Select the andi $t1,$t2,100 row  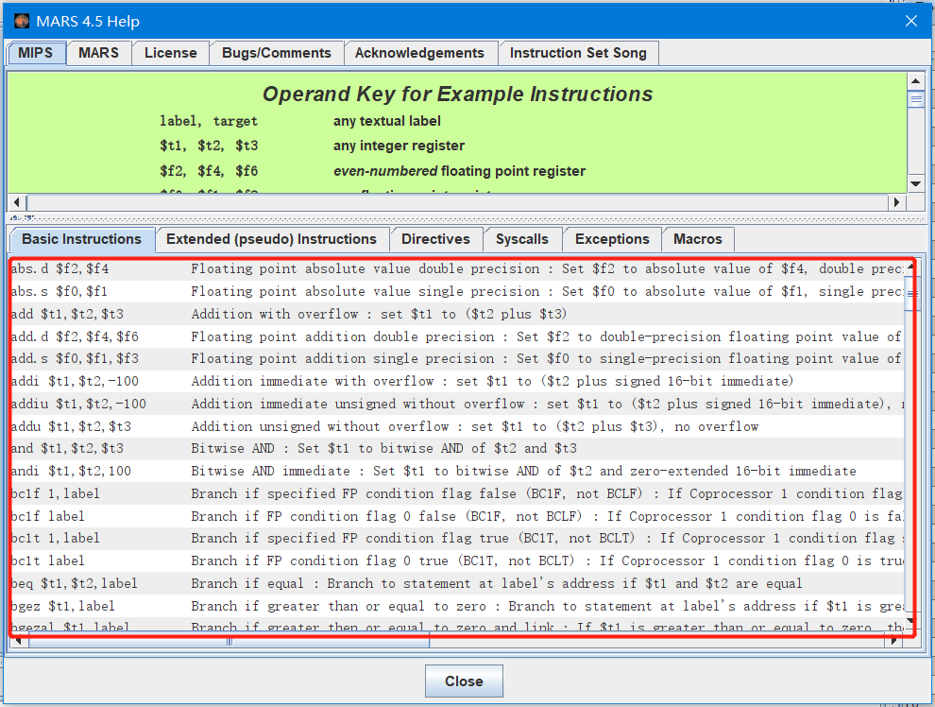[x=457, y=472]
